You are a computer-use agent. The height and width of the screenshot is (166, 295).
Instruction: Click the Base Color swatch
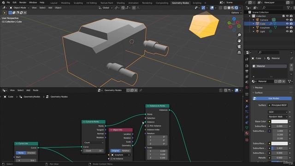[279, 122]
